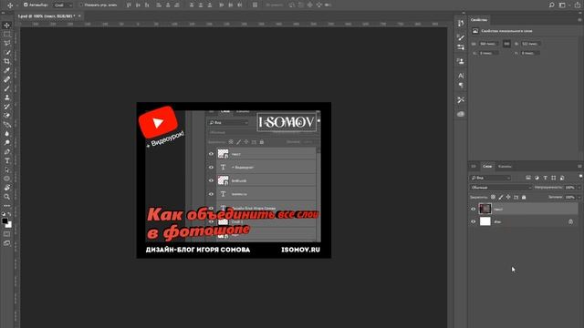This screenshot has height=328, width=584.
Task: Select the Pen tool
Action: (6, 152)
